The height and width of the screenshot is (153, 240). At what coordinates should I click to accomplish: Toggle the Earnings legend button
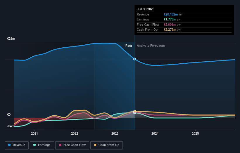[42, 145]
